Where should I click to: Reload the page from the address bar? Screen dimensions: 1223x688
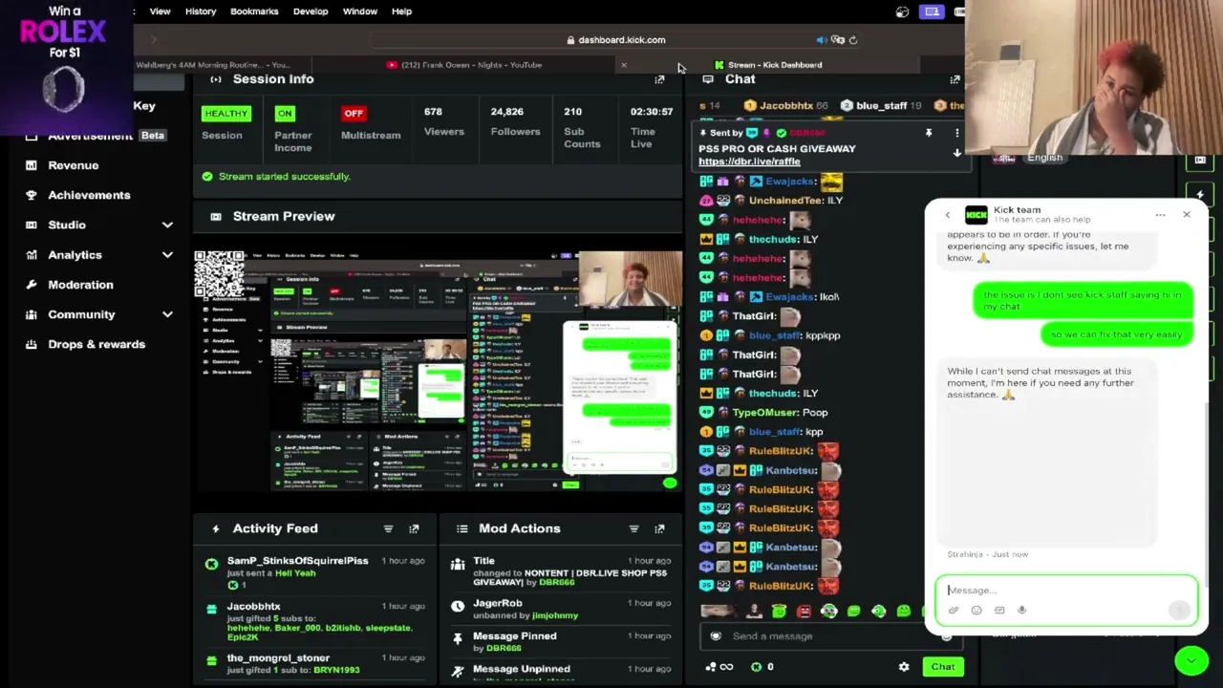pos(853,40)
